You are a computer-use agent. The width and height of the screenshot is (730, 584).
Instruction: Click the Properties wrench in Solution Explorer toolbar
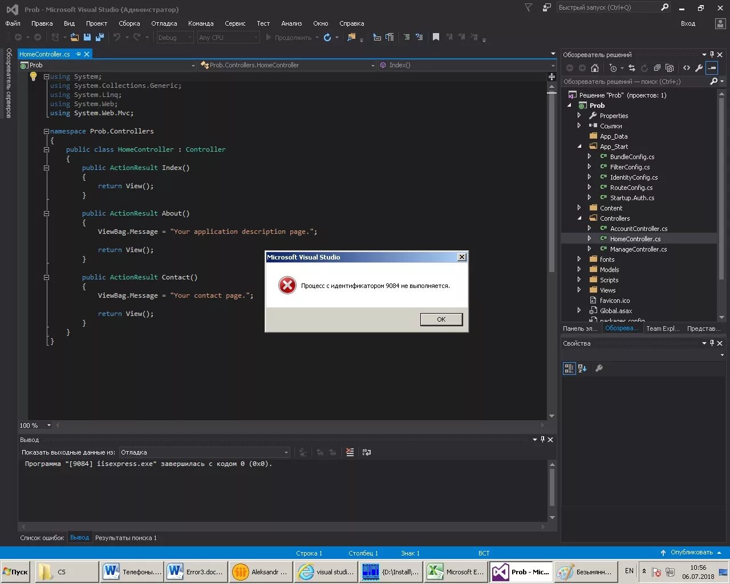(x=699, y=68)
